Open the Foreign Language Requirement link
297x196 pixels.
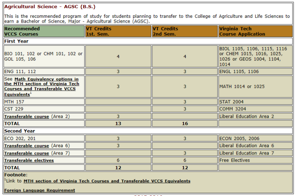(x=40, y=190)
